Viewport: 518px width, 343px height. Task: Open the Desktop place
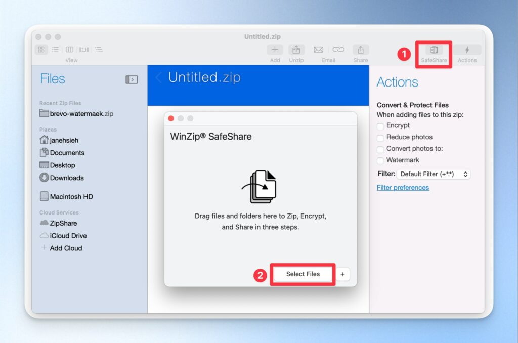coord(58,165)
